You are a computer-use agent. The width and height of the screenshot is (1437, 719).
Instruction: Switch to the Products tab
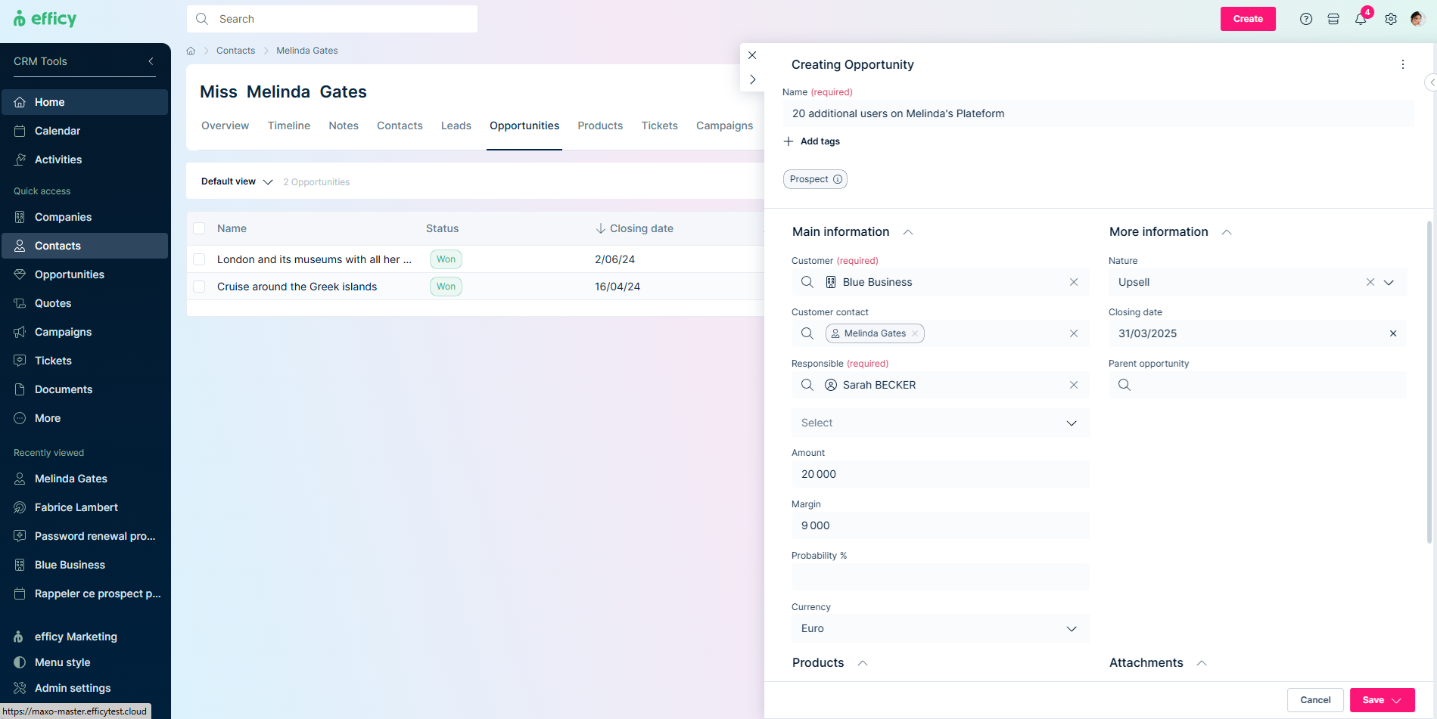click(x=600, y=126)
